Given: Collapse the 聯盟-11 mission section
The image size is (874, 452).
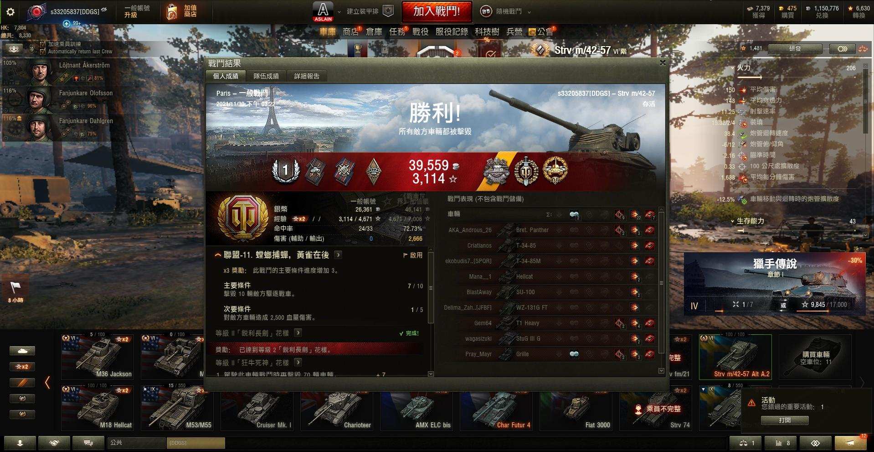Looking at the screenshot, I should pos(218,255).
